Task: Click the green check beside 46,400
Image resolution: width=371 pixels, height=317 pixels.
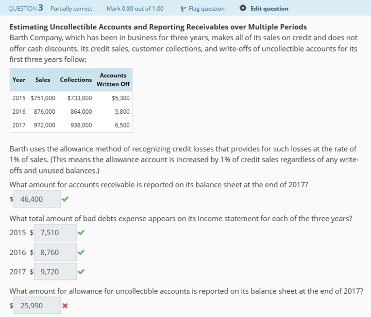Action: (65, 199)
